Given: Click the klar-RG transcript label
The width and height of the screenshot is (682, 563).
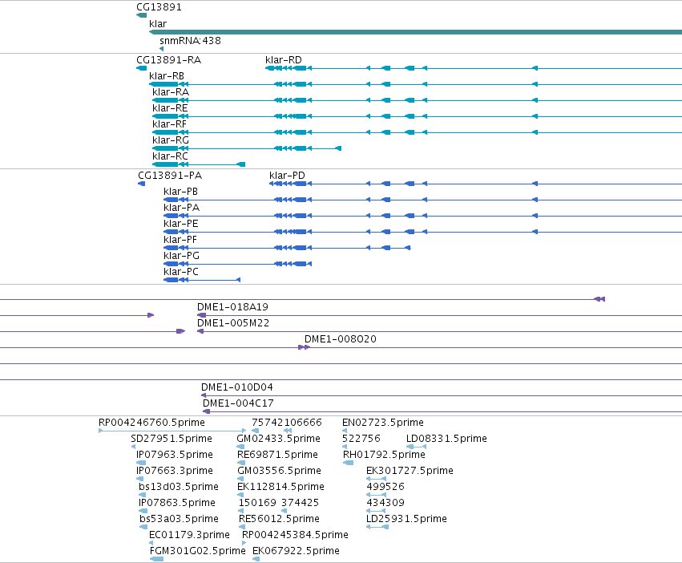Looking at the screenshot, I should [x=171, y=140].
